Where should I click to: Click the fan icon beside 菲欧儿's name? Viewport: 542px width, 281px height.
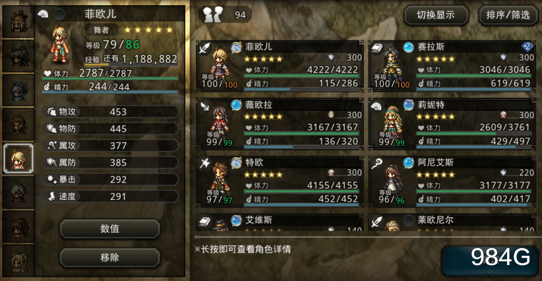[x=43, y=14]
